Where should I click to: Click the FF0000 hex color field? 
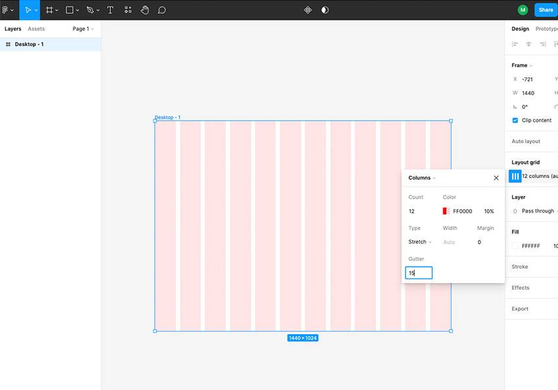tap(463, 211)
